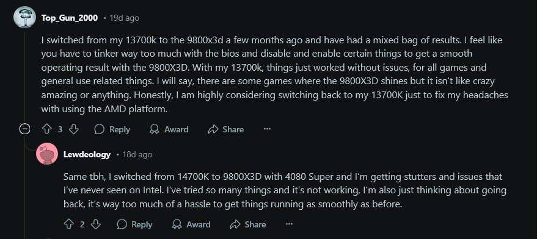This screenshot has width=537, height=239.
Task: Upvote Top_Gun_2000's comment
Action: coord(46,129)
